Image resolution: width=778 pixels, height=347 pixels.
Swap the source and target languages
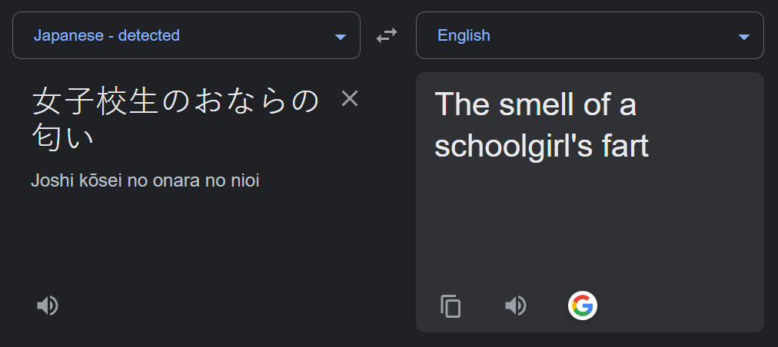[x=386, y=35]
